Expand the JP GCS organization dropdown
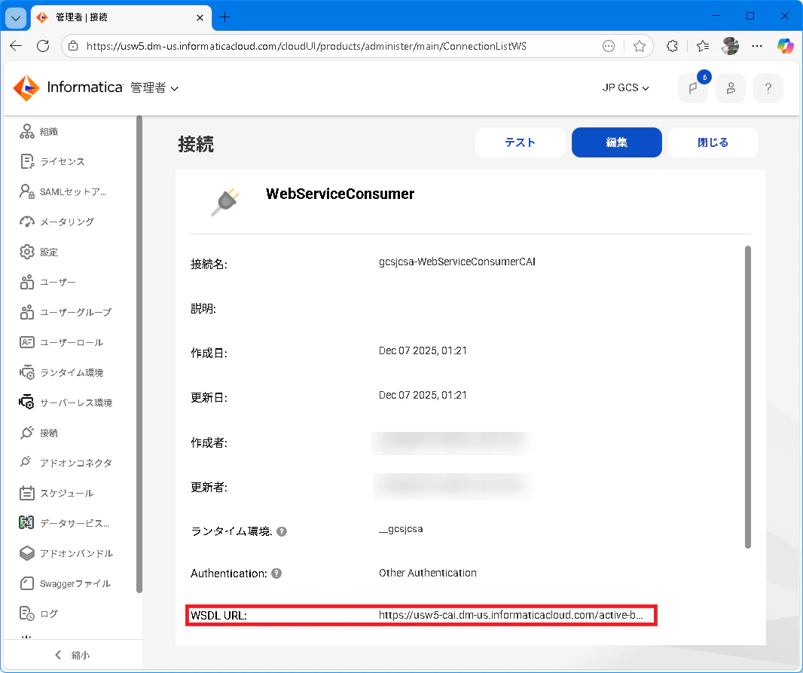The width and height of the screenshot is (803, 673). pos(625,88)
